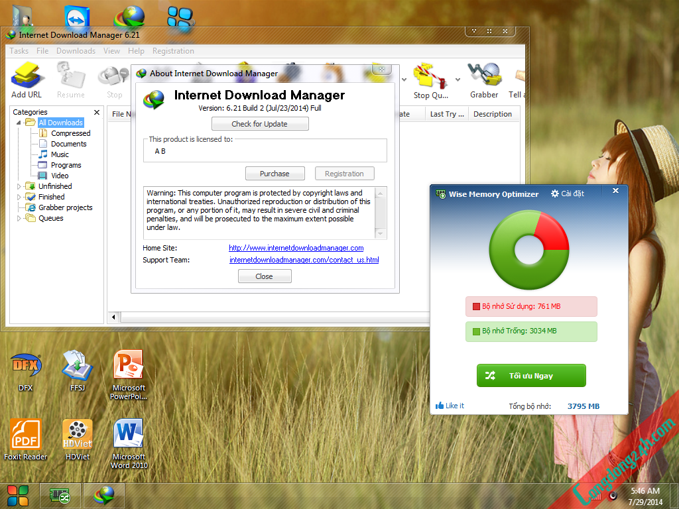Expand the Queues tree node

[x=19, y=219]
